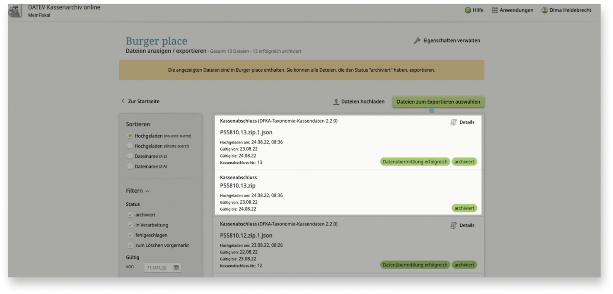Image resolution: width=613 pixels, height=294 pixels.
Task: Click the yellow info banner text
Action: click(x=302, y=70)
